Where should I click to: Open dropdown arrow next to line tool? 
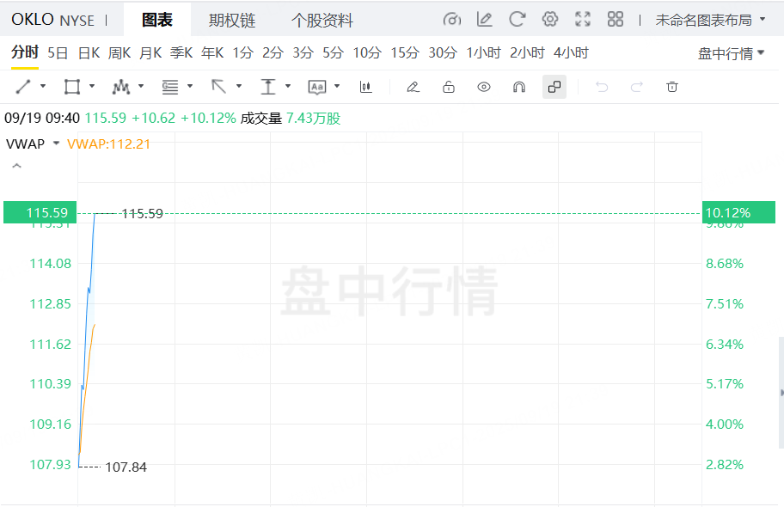(x=43, y=86)
